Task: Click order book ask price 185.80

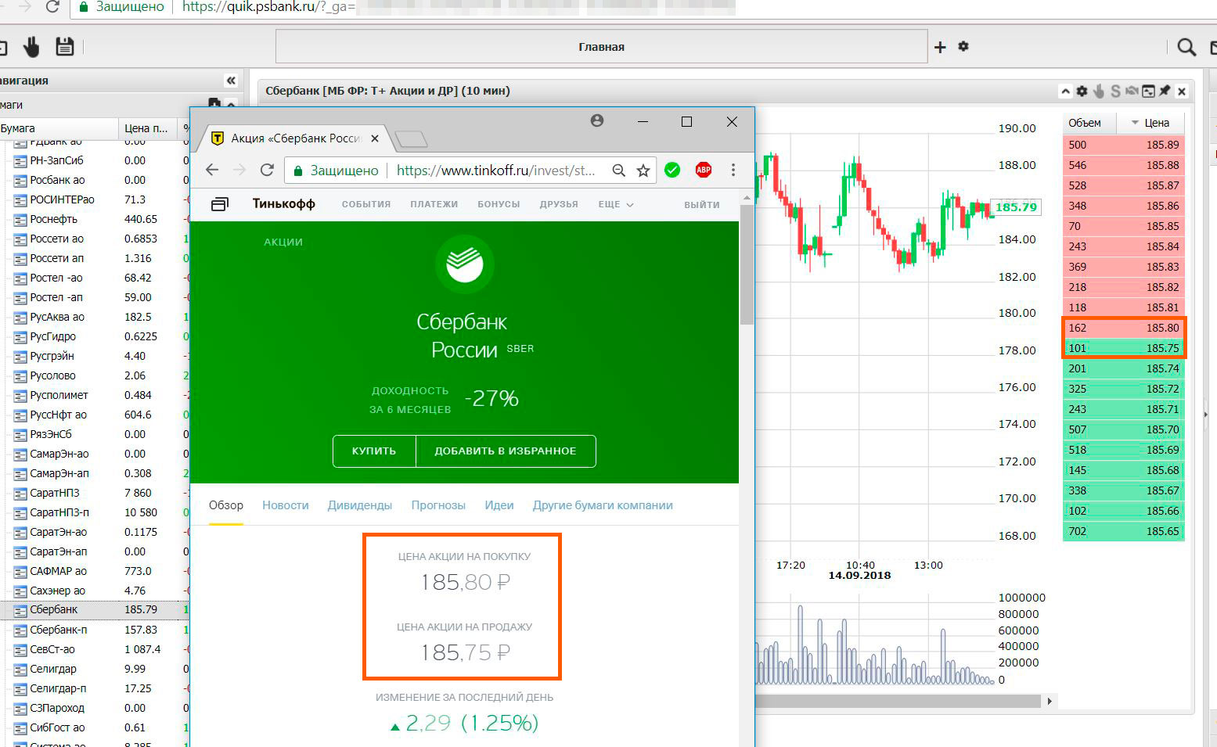Action: tap(1162, 328)
